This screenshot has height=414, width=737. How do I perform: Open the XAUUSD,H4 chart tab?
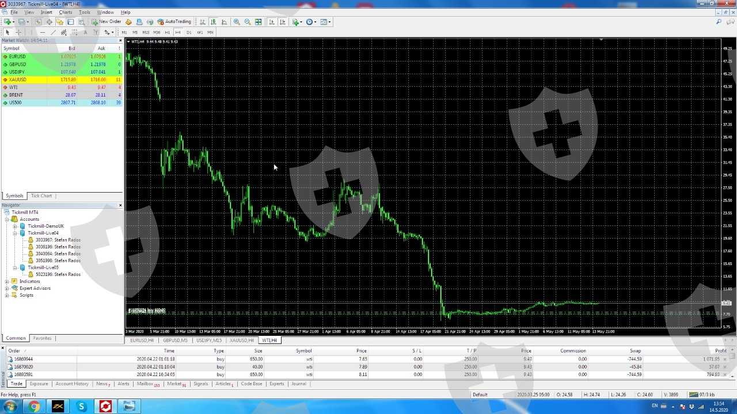[242, 340]
